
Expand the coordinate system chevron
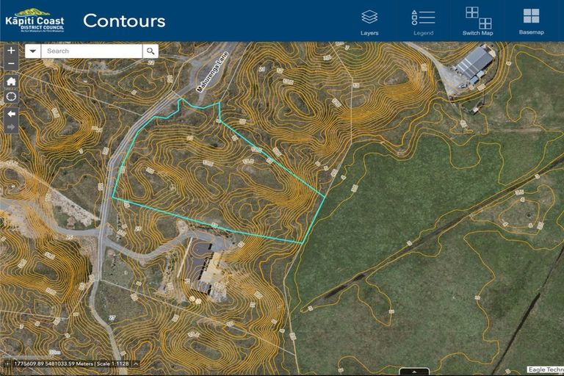136,364
